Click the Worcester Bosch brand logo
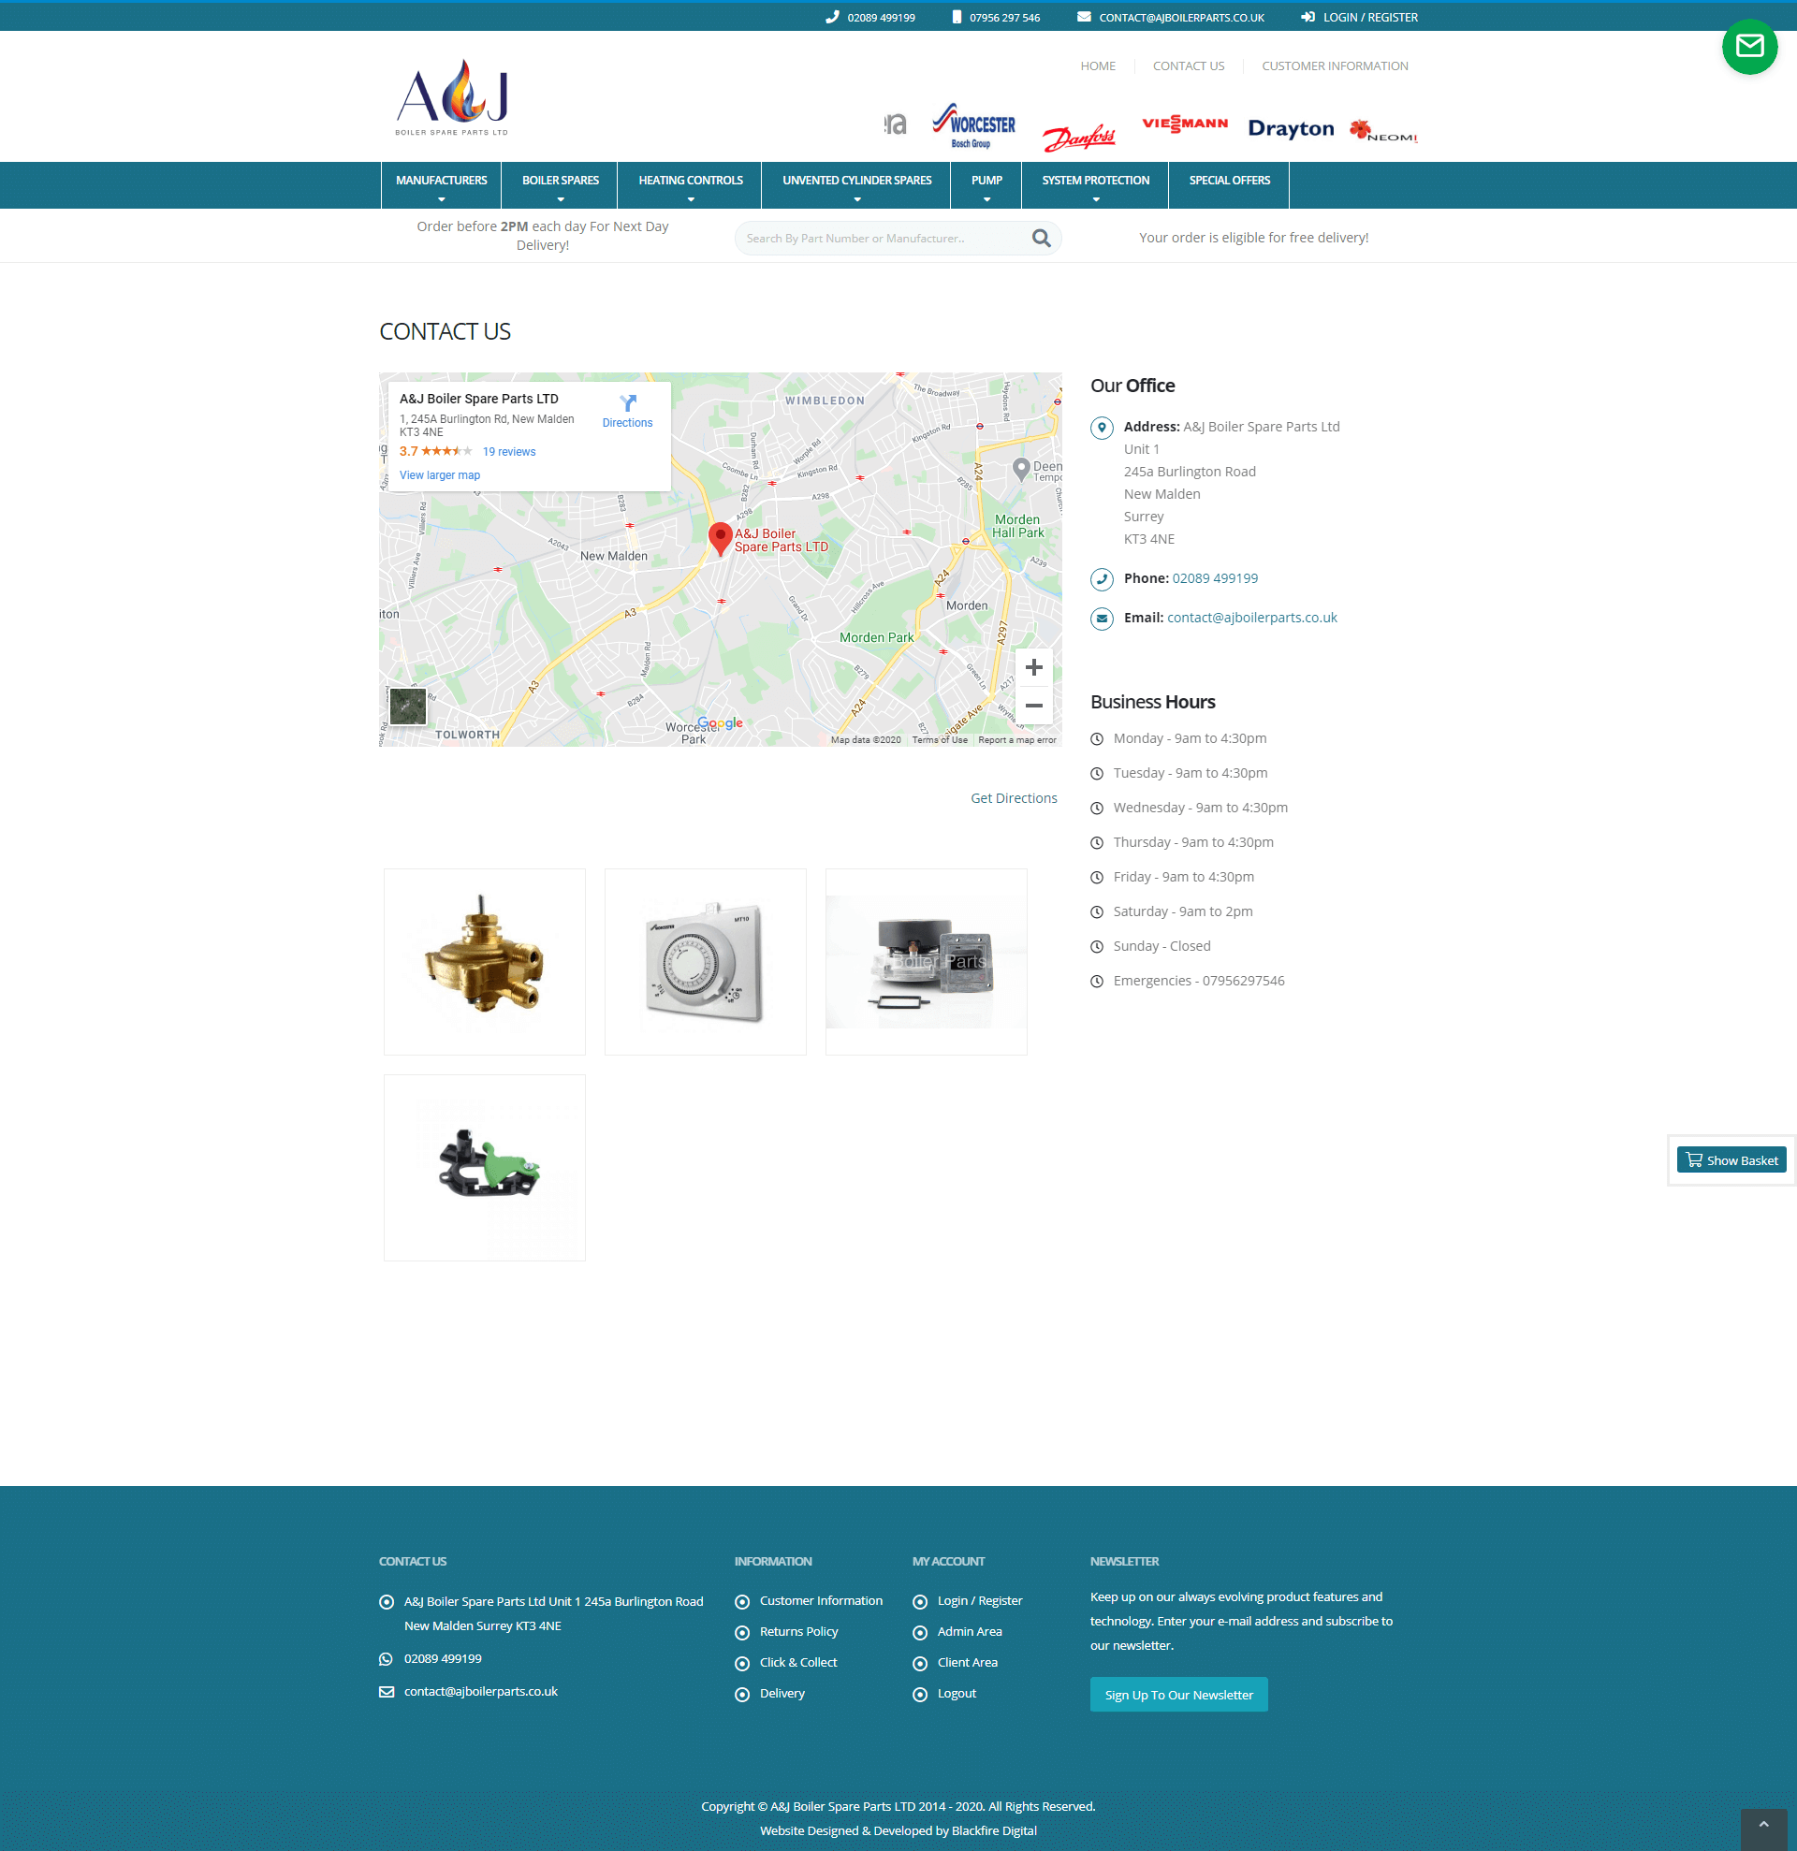The image size is (1797, 1851). 973,125
